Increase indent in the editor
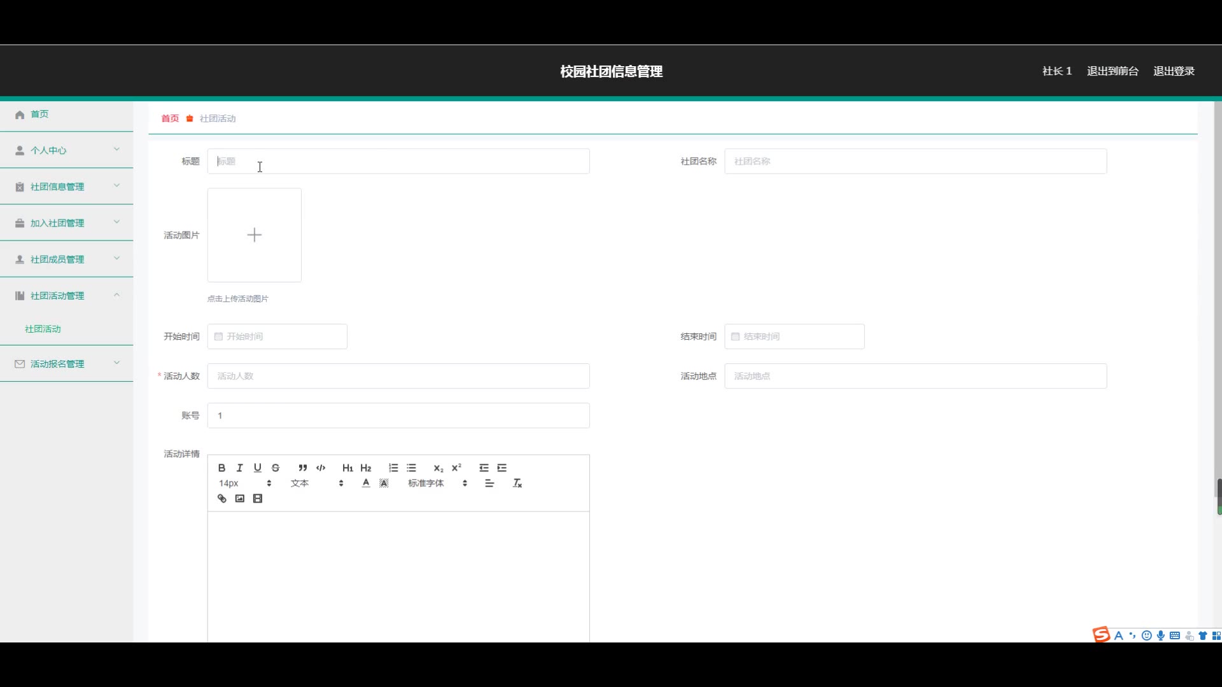 pyautogui.click(x=502, y=468)
